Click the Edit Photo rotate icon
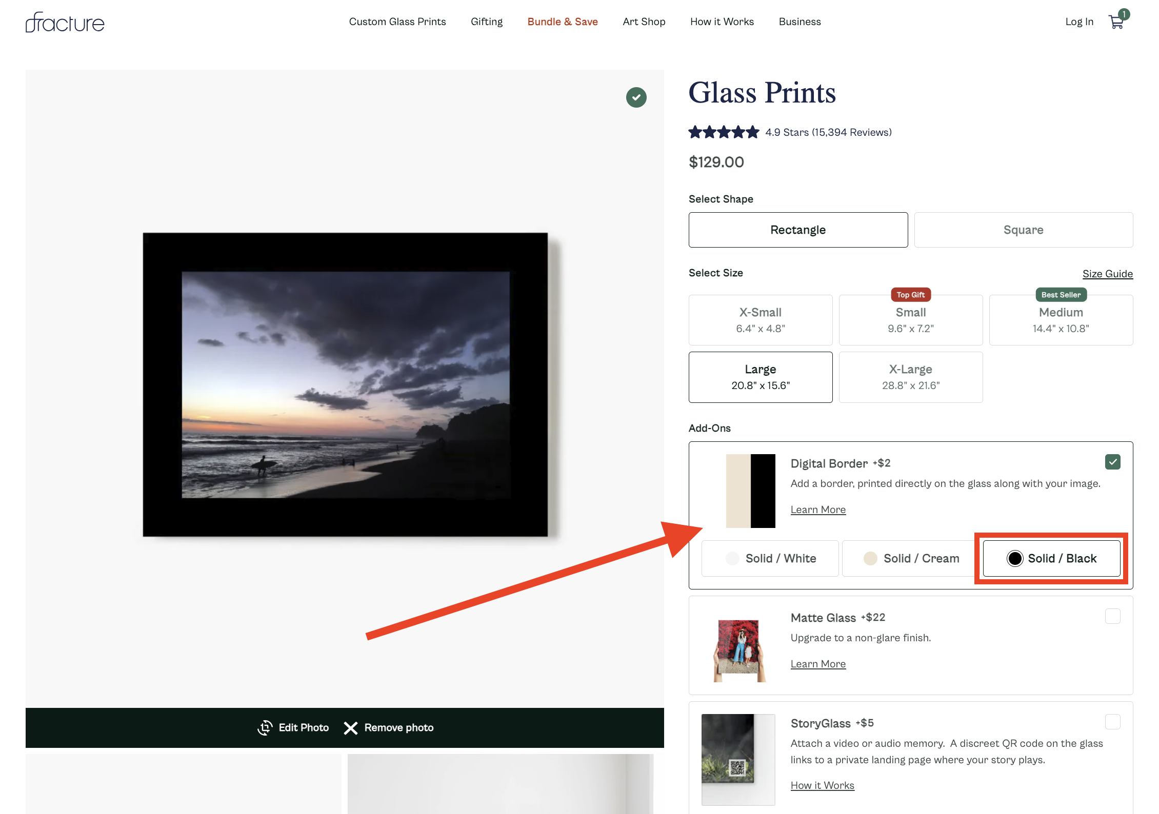 pyautogui.click(x=265, y=727)
